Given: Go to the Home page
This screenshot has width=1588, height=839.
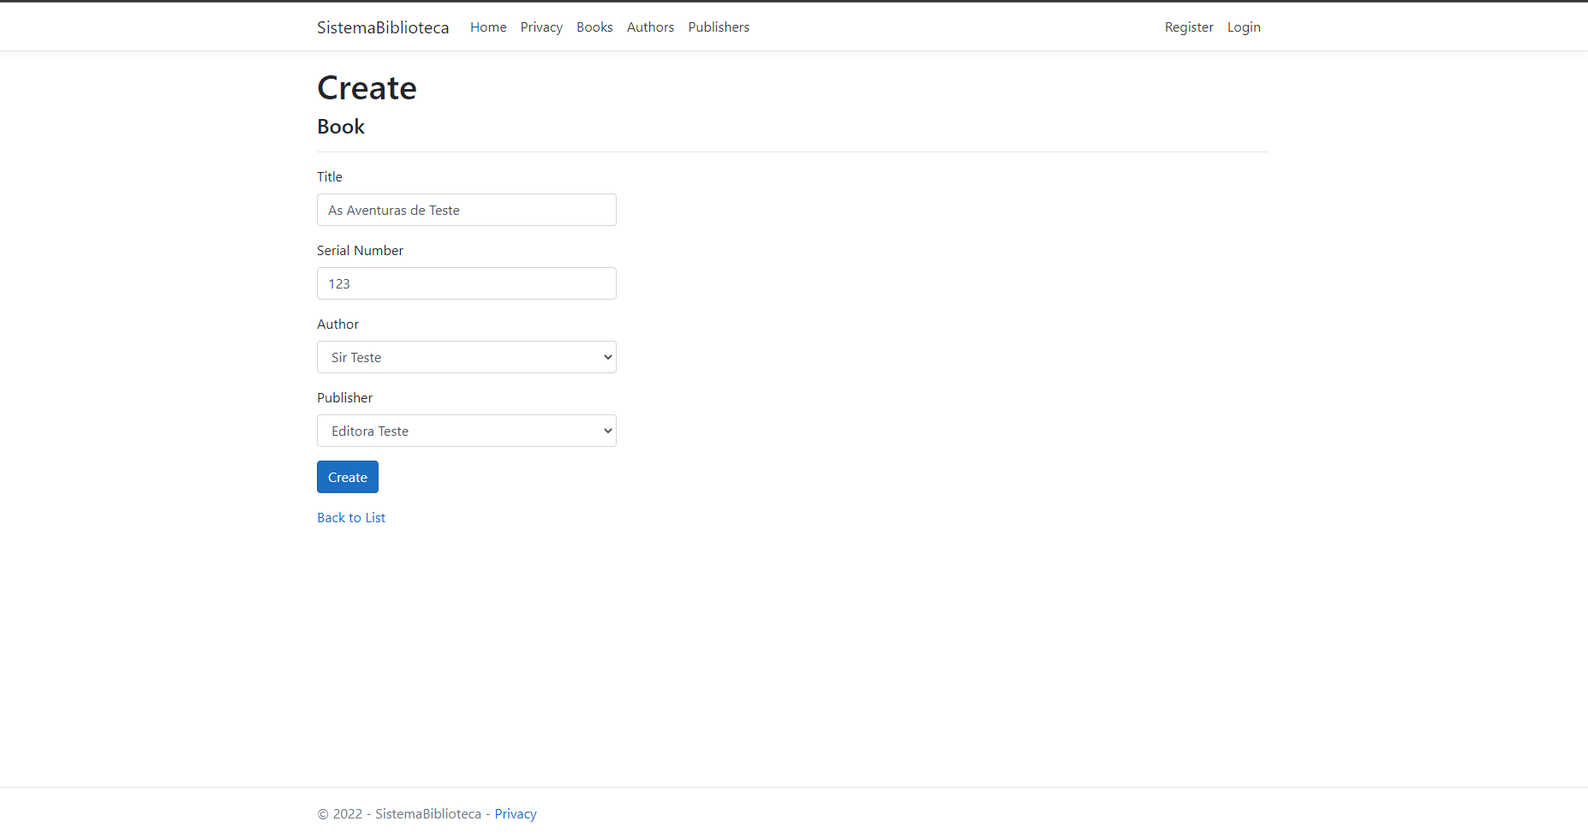Looking at the screenshot, I should (487, 27).
